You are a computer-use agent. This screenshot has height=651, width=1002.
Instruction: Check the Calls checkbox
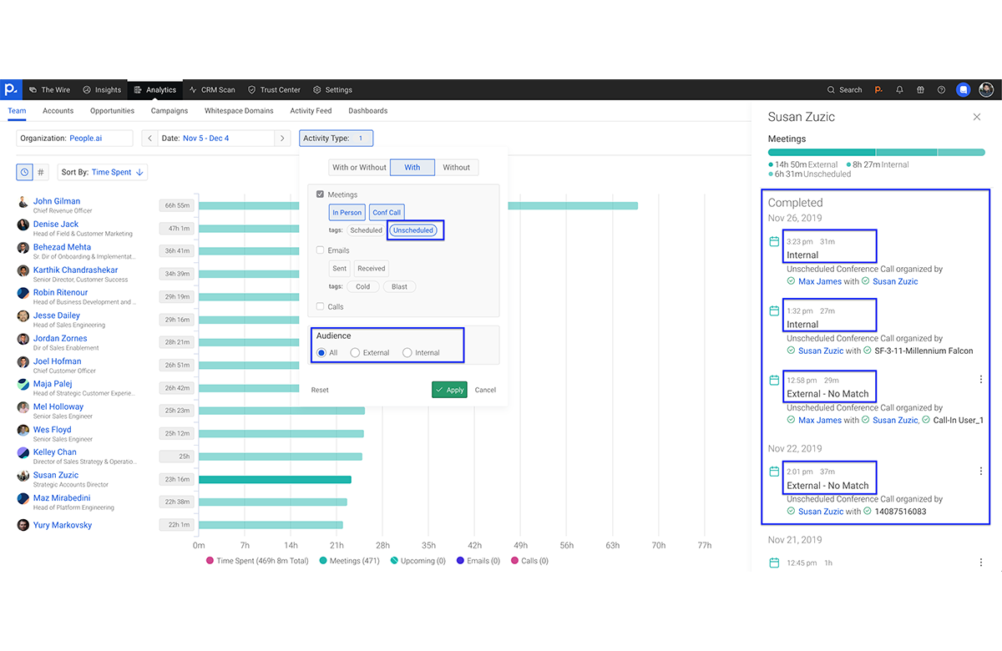[x=321, y=307]
